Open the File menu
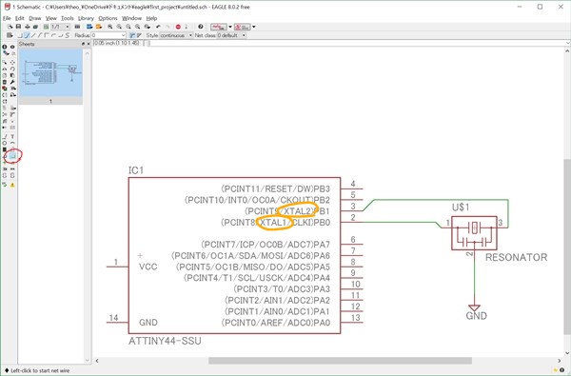 click(7, 18)
